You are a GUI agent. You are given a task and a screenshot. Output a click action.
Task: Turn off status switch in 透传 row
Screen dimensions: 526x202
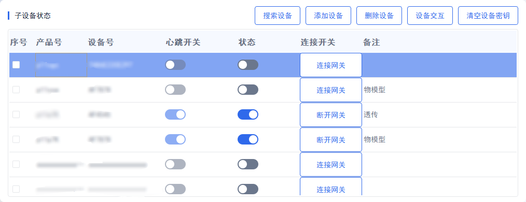248,114
